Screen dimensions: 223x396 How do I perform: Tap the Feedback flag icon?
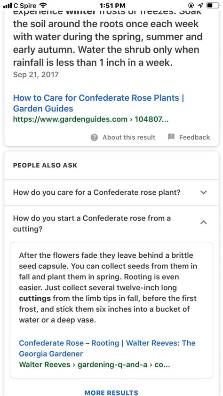point(171,137)
